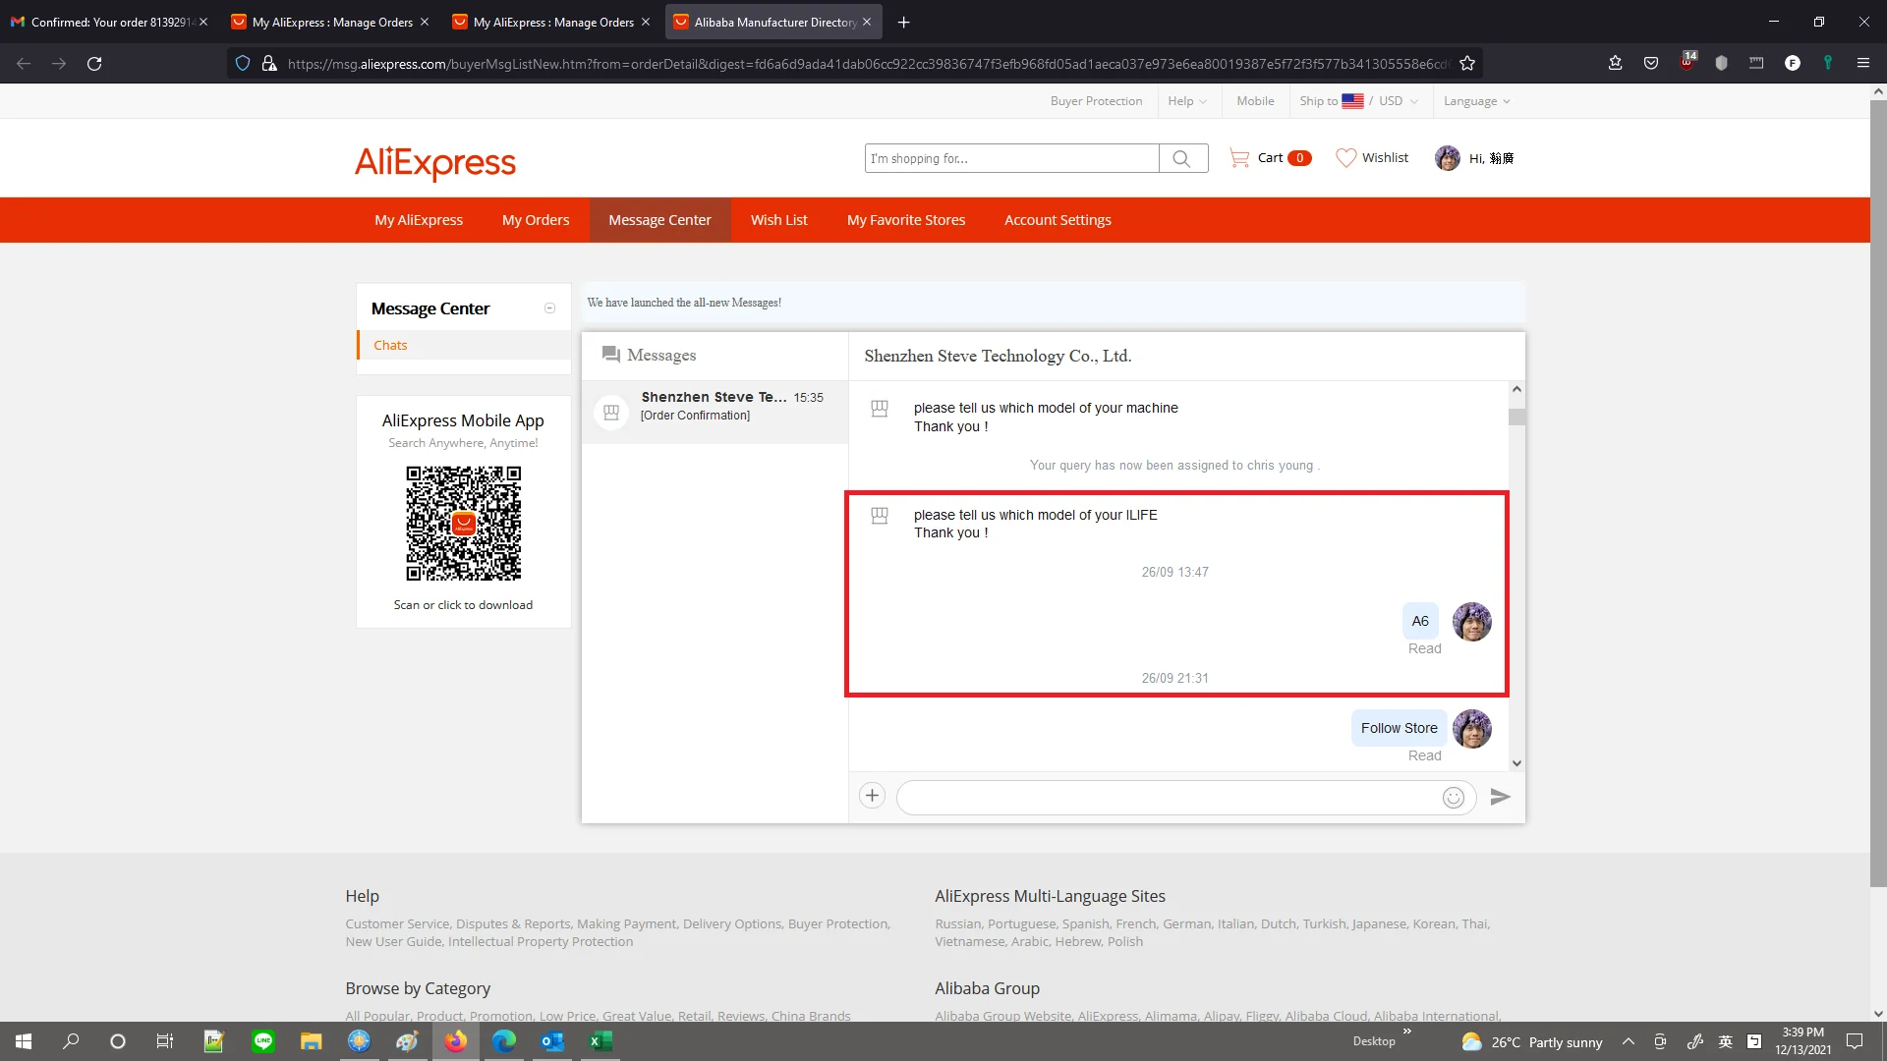Go to My Orders tab
The image size is (1887, 1061).
536,220
